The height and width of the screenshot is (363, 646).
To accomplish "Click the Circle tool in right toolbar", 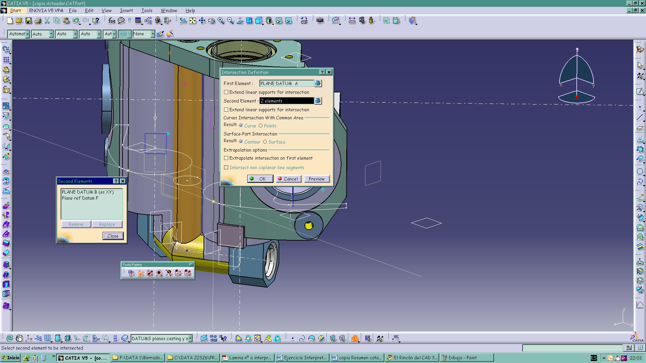I will [x=640, y=172].
